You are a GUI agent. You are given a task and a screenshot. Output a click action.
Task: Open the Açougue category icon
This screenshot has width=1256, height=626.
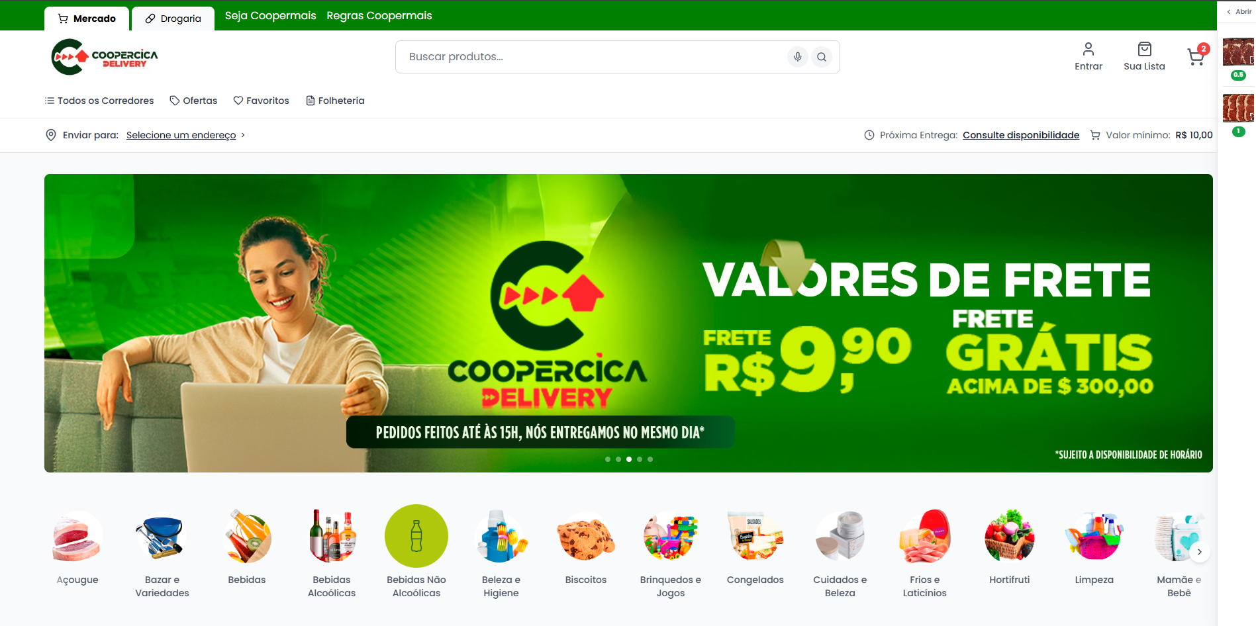coord(77,536)
